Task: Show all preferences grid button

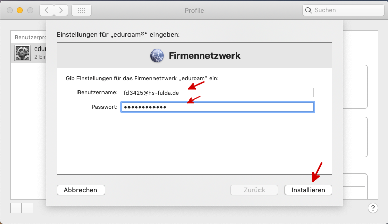Action: [x=82, y=10]
